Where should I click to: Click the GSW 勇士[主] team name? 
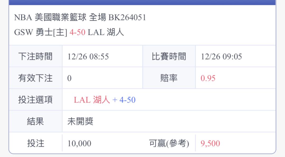pos(41,32)
